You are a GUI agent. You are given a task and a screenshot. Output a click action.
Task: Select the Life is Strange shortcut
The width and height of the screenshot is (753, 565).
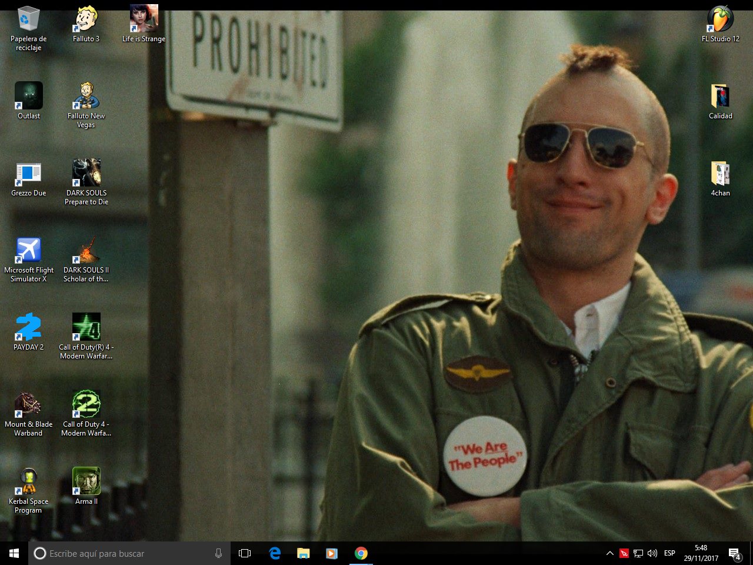[144, 24]
